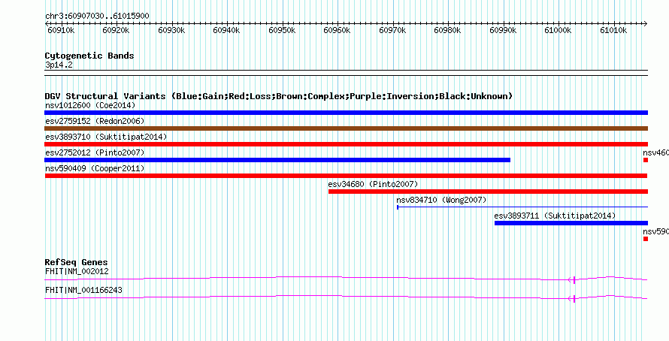Screen dimensions: 669x341
Task: Click the 60930k ruler tick label
Action: [171, 30]
